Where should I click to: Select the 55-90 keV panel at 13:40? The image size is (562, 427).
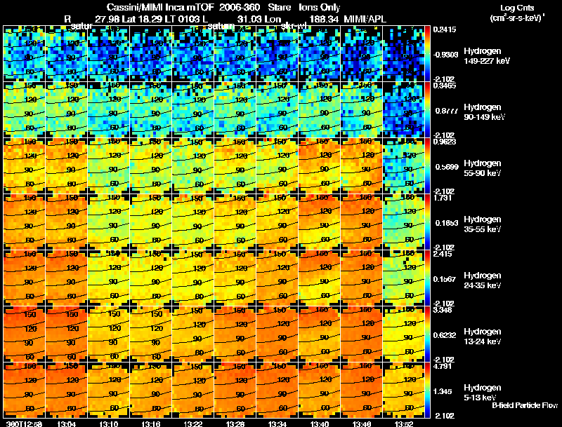320,166
